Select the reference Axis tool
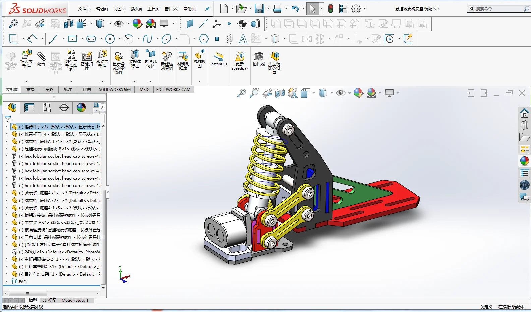The image size is (531, 312). (x=203, y=24)
